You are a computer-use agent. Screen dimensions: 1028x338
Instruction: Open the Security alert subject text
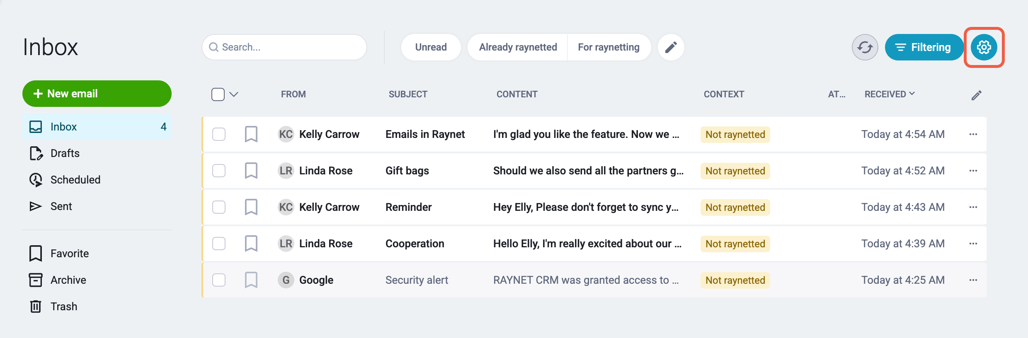[417, 280]
